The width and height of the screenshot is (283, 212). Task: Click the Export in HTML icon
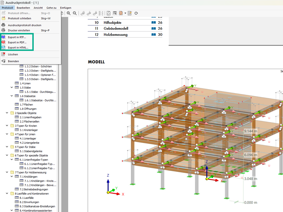[3, 48]
